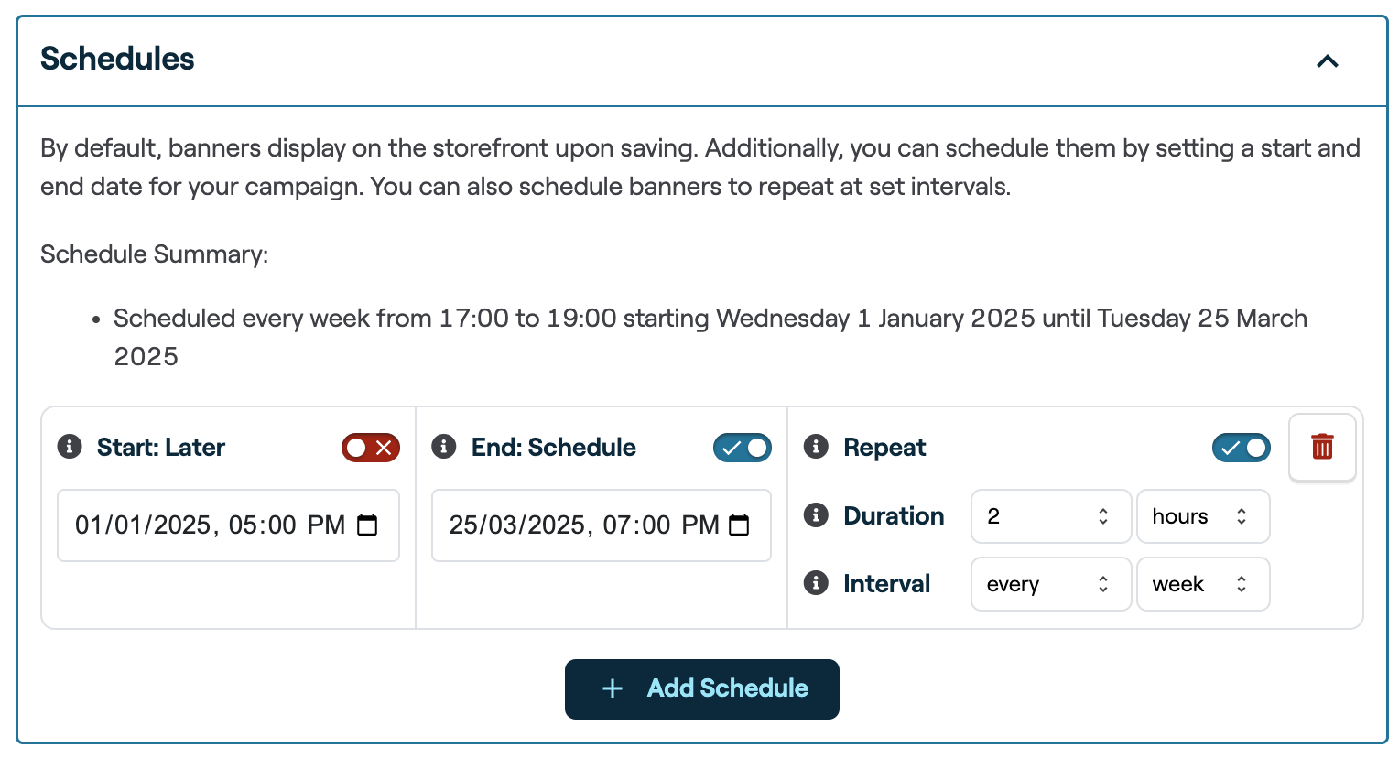Disable the Repeat toggle
Screen dimensions: 1399x758
1241,448
